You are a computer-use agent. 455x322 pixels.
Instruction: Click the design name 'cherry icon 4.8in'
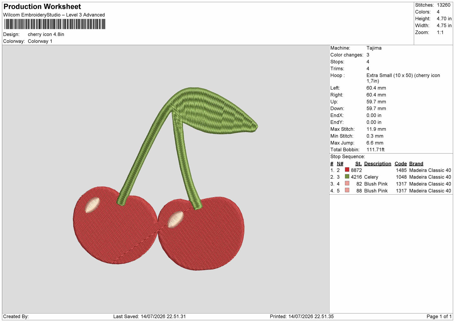(46, 34)
